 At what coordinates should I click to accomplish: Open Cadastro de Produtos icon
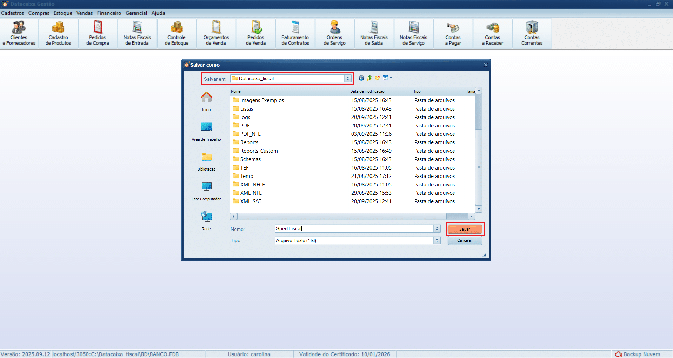pos(58,34)
